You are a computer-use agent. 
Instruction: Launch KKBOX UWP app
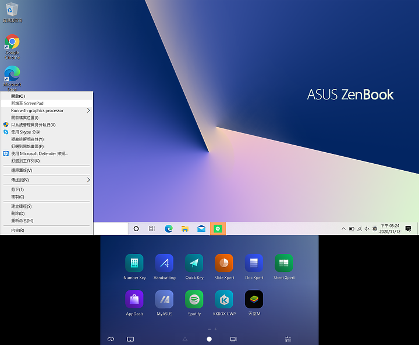click(224, 299)
